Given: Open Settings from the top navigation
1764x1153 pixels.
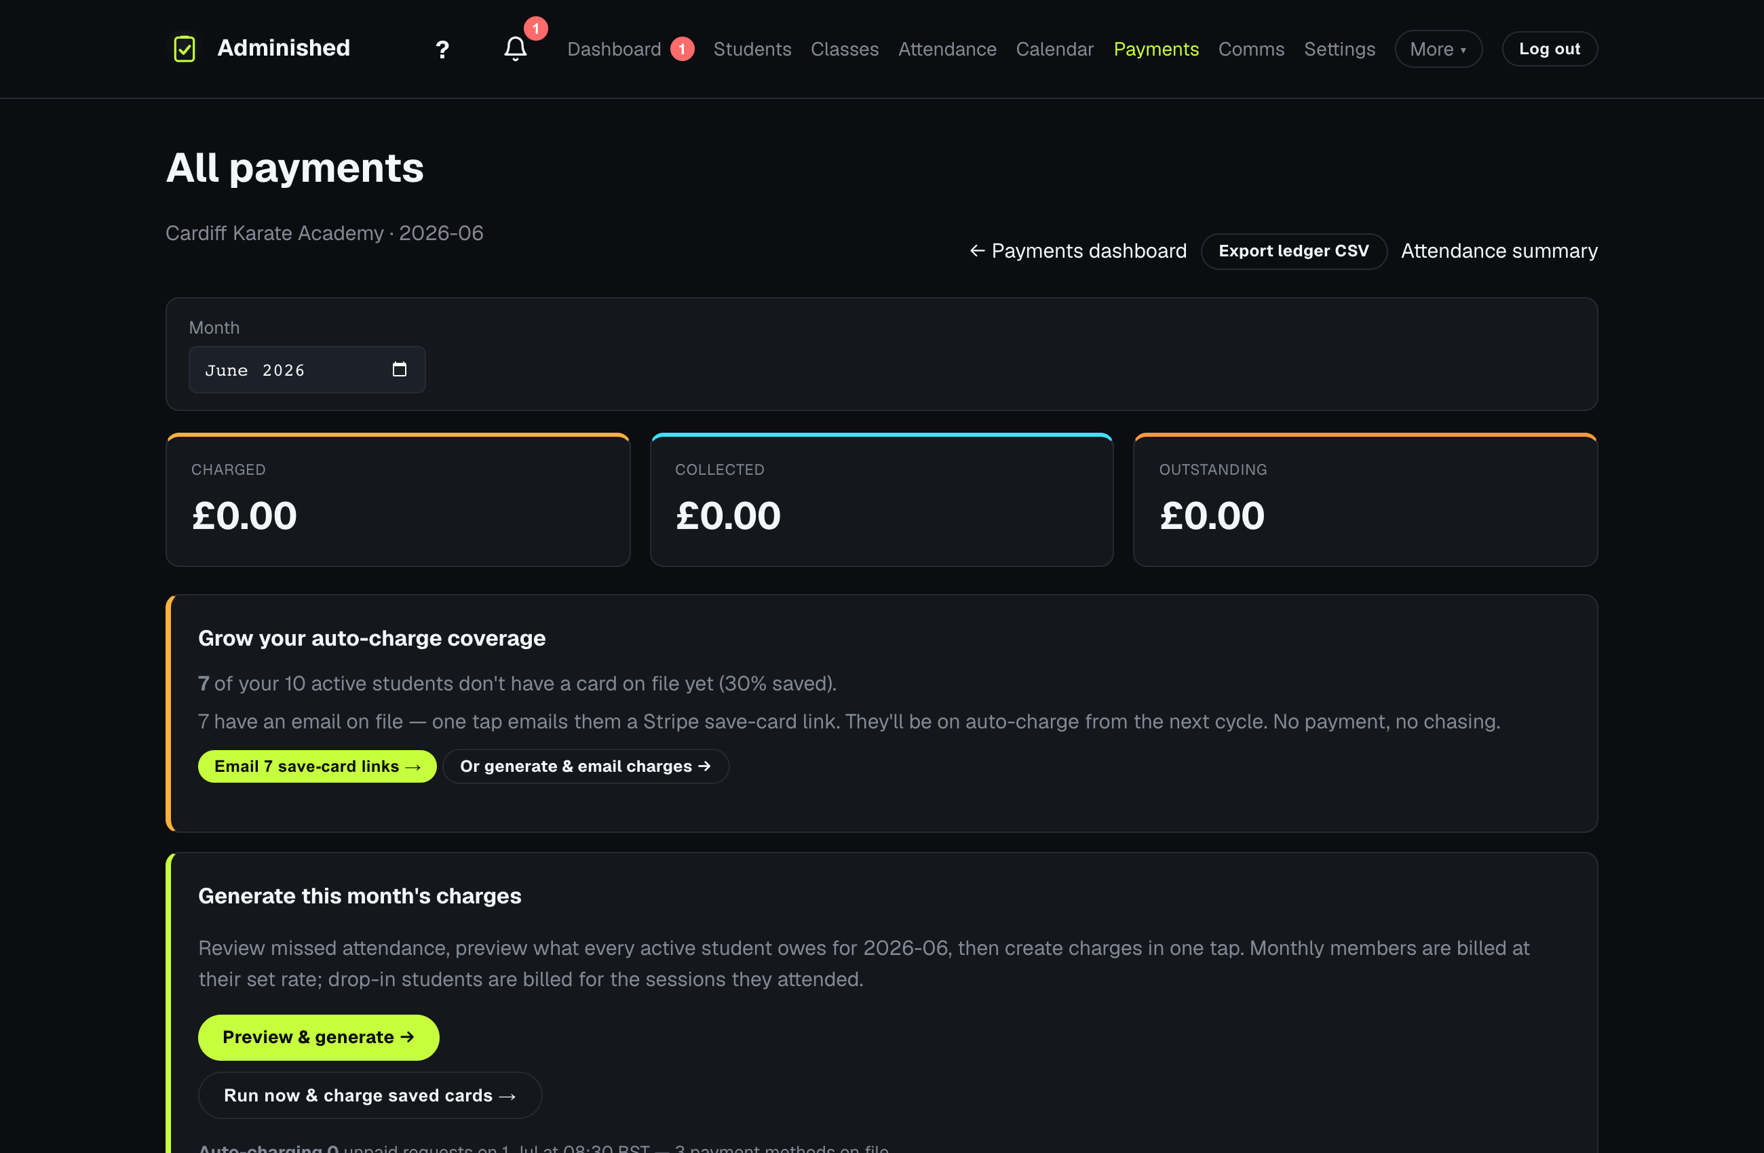Looking at the screenshot, I should [1339, 49].
